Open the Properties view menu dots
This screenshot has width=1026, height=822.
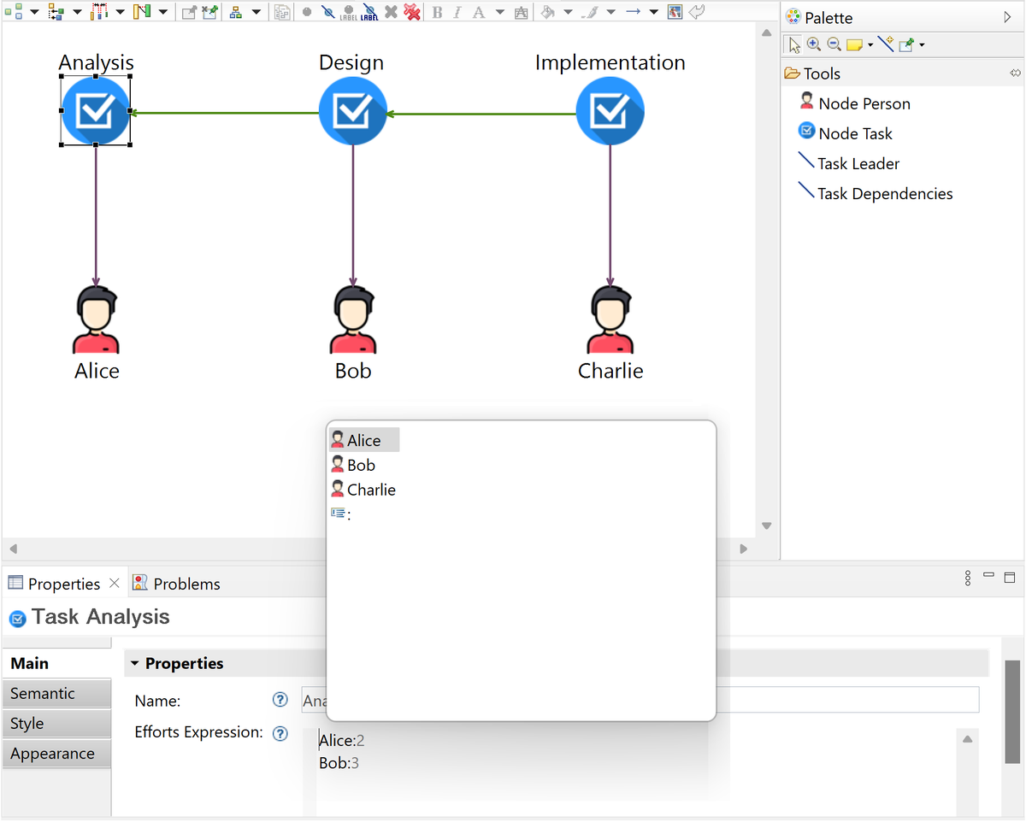967,578
